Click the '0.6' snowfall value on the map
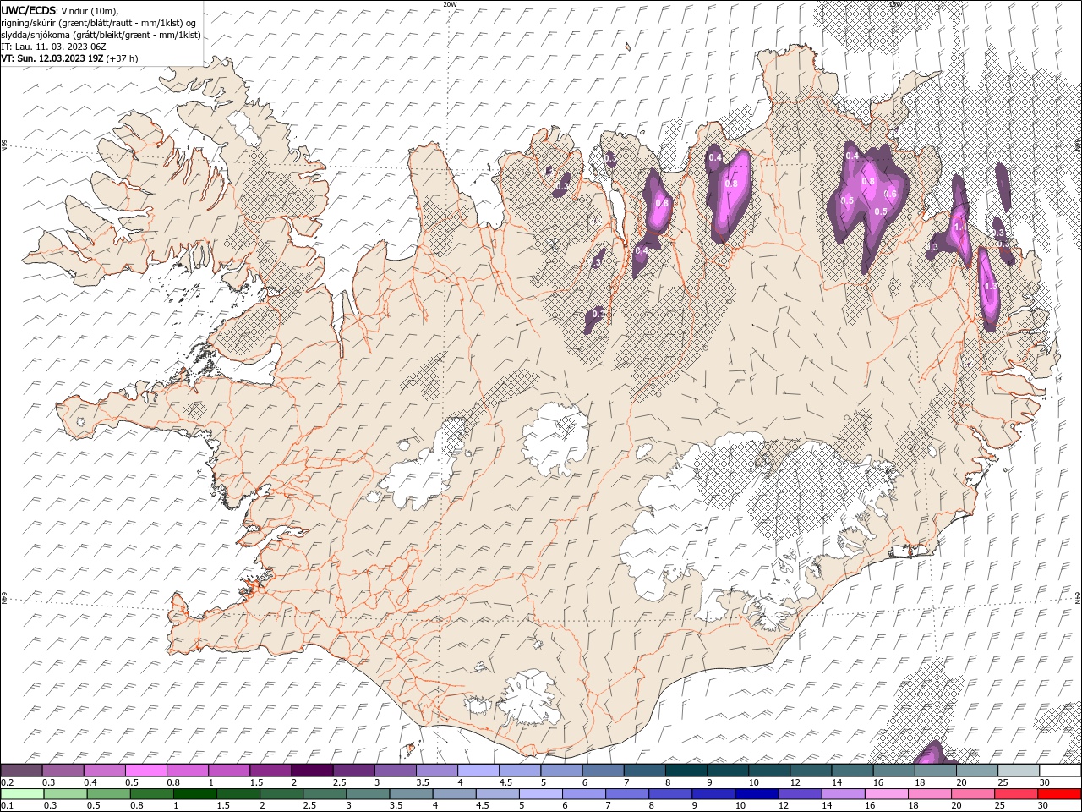This screenshot has width=1082, height=812. coord(890,195)
